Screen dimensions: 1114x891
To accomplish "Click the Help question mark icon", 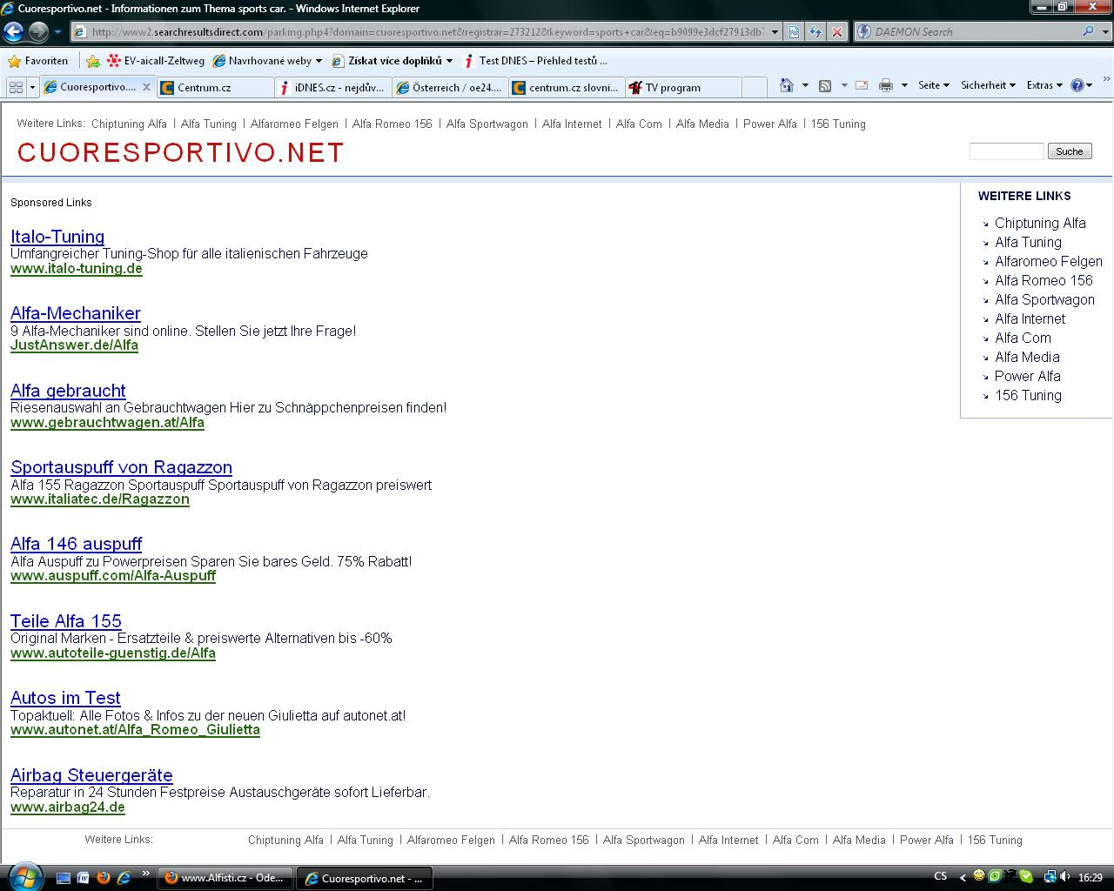I will pyautogui.click(x=1077, y=85).
